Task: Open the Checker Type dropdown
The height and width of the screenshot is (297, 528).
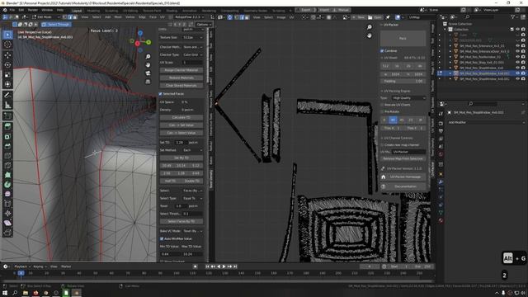Action: (x=192, y=54)
